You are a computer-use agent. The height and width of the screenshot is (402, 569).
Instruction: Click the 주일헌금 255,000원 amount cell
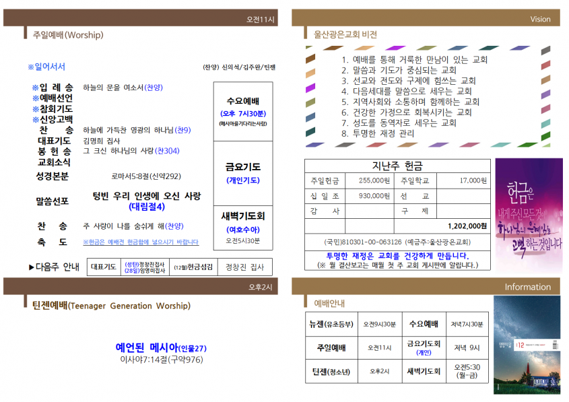370,180
